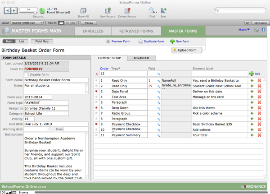Click the Form name input field
The height and width of the screenshot is (194, 270).
[56, 80]
